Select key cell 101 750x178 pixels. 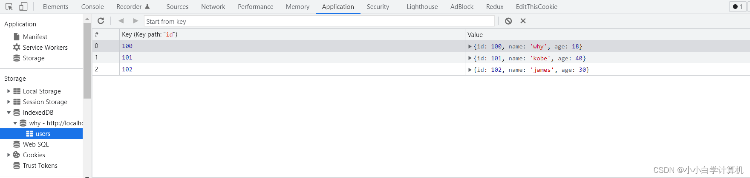(x=292, y=57)
